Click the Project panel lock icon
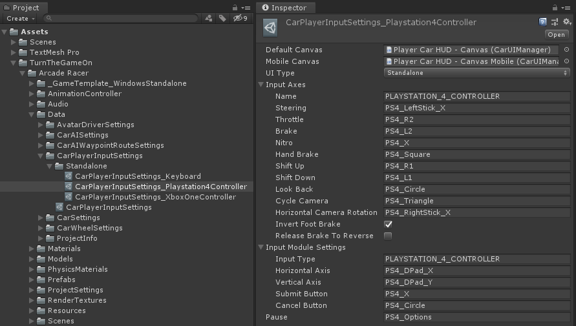 click(x=235, y=7)
